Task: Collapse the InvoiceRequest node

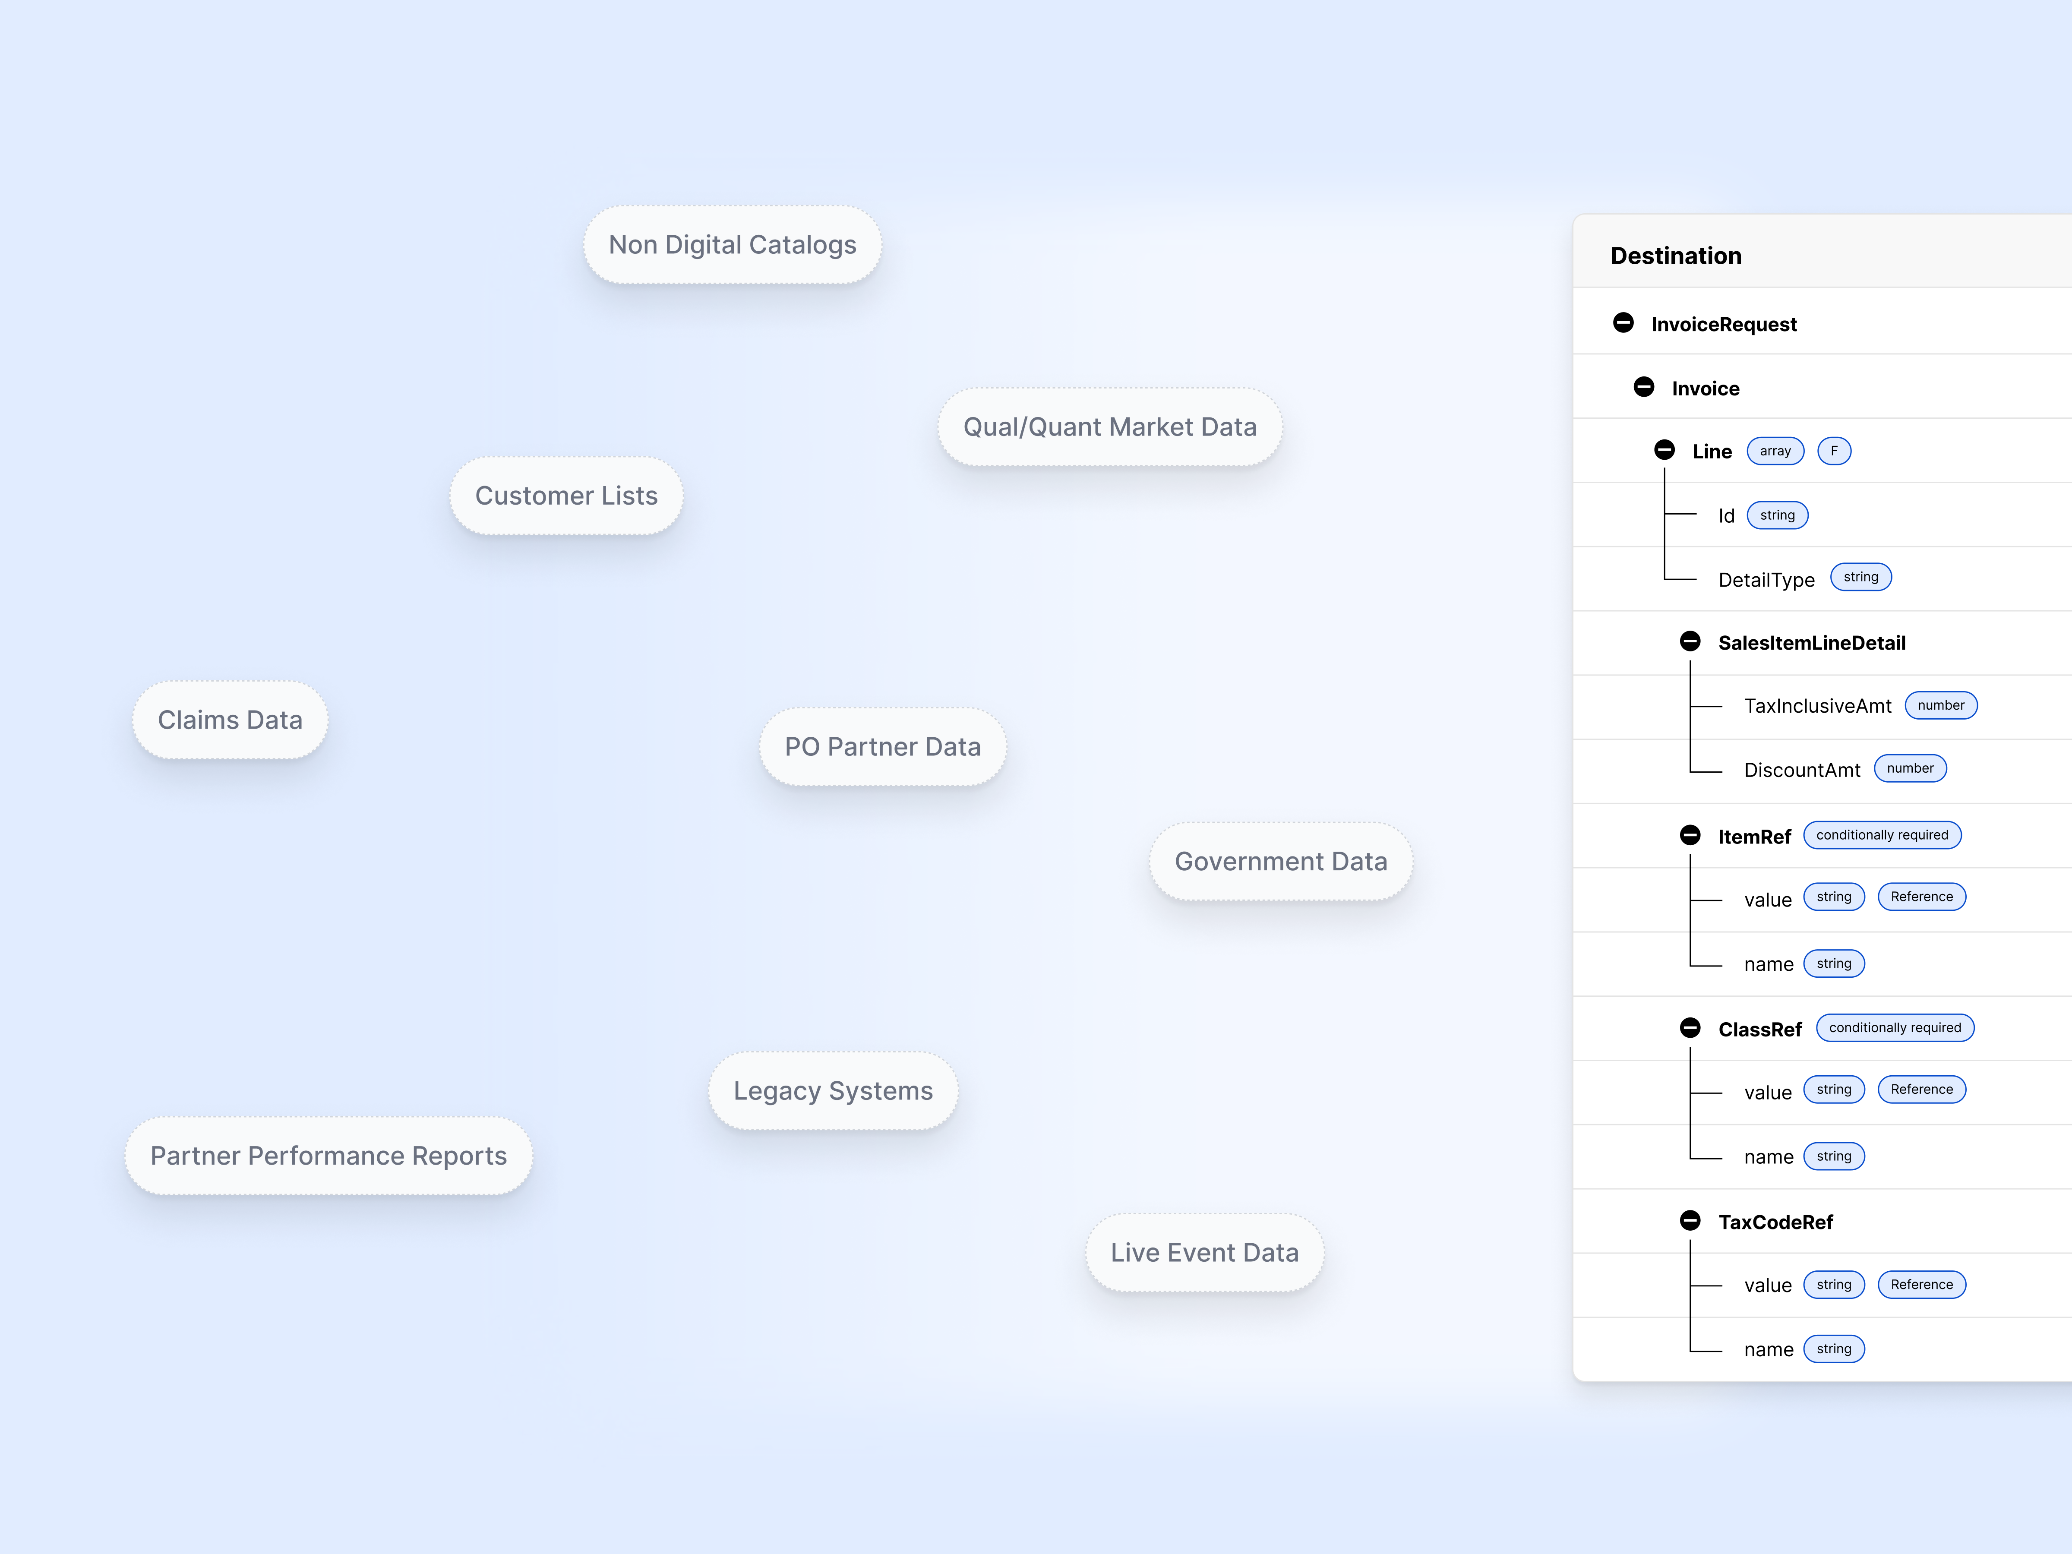Action: point(1623,323)
